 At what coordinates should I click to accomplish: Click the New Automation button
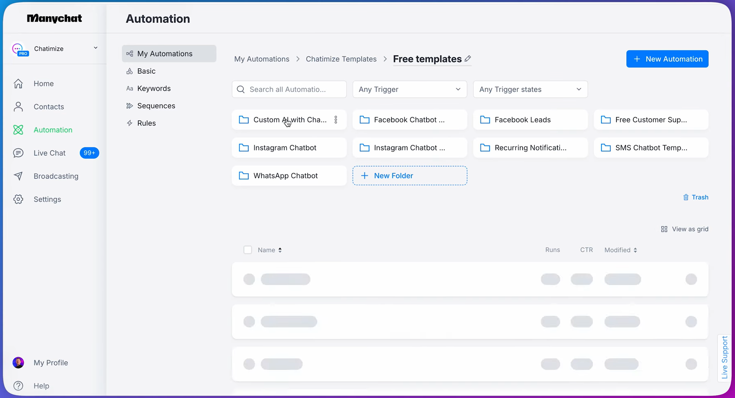tap(667, 59)
